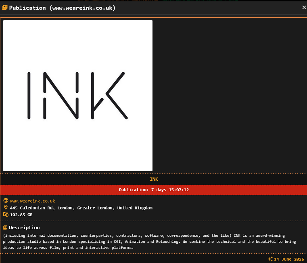The image size is (307, 263).
Task: Click the publication icon in title bar
Action: (x=5, y=8)
